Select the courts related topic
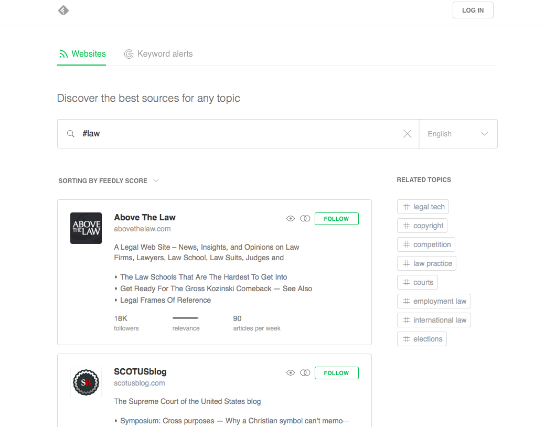Image resolution: width=545 pixels, height=427 pixels. (418, 282)
